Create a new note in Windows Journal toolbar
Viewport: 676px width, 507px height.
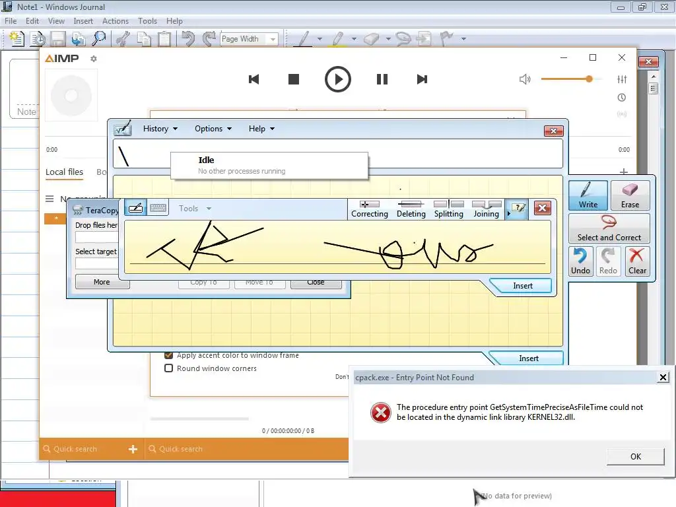tap(17, 39)
